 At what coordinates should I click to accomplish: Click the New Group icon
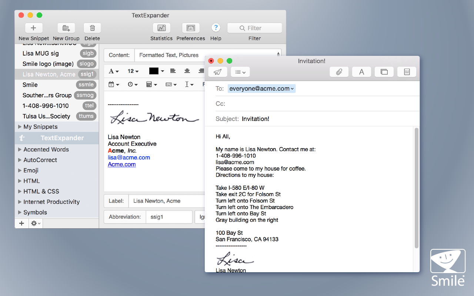click(x=66, y=28)
